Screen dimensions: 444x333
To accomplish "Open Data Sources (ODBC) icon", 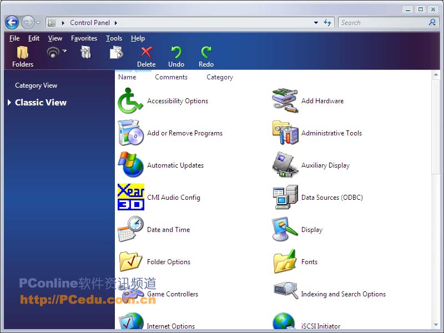I will coord(285,197).
